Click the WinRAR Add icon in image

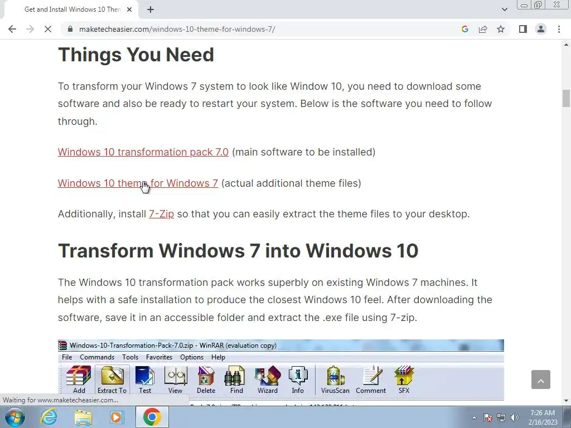click(x=79, y=380)
